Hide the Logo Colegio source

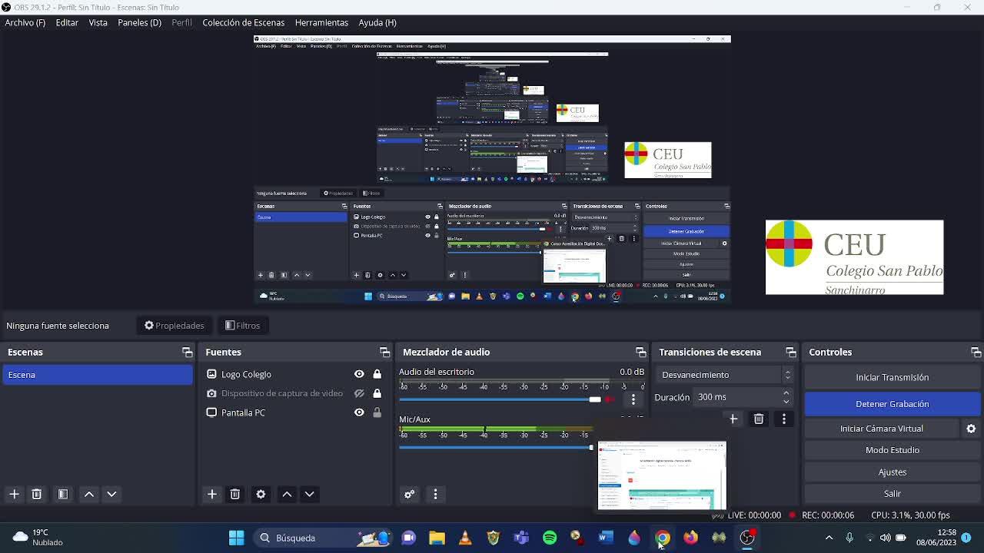359,374
